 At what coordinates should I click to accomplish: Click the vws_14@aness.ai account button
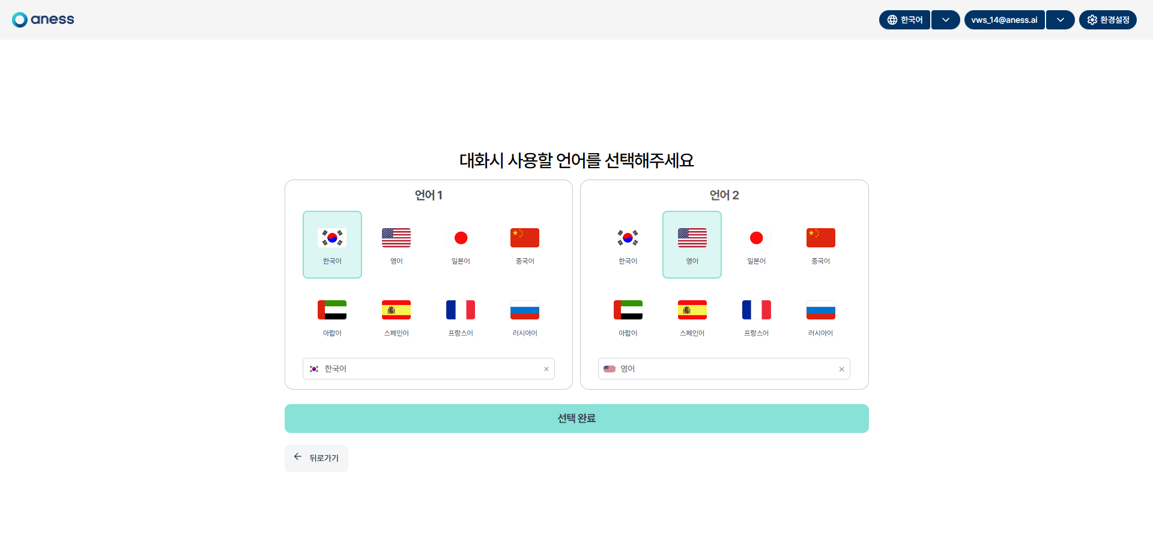1005,20
